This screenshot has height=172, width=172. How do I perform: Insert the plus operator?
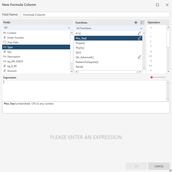pyautogui.click(x=151, y=28)
